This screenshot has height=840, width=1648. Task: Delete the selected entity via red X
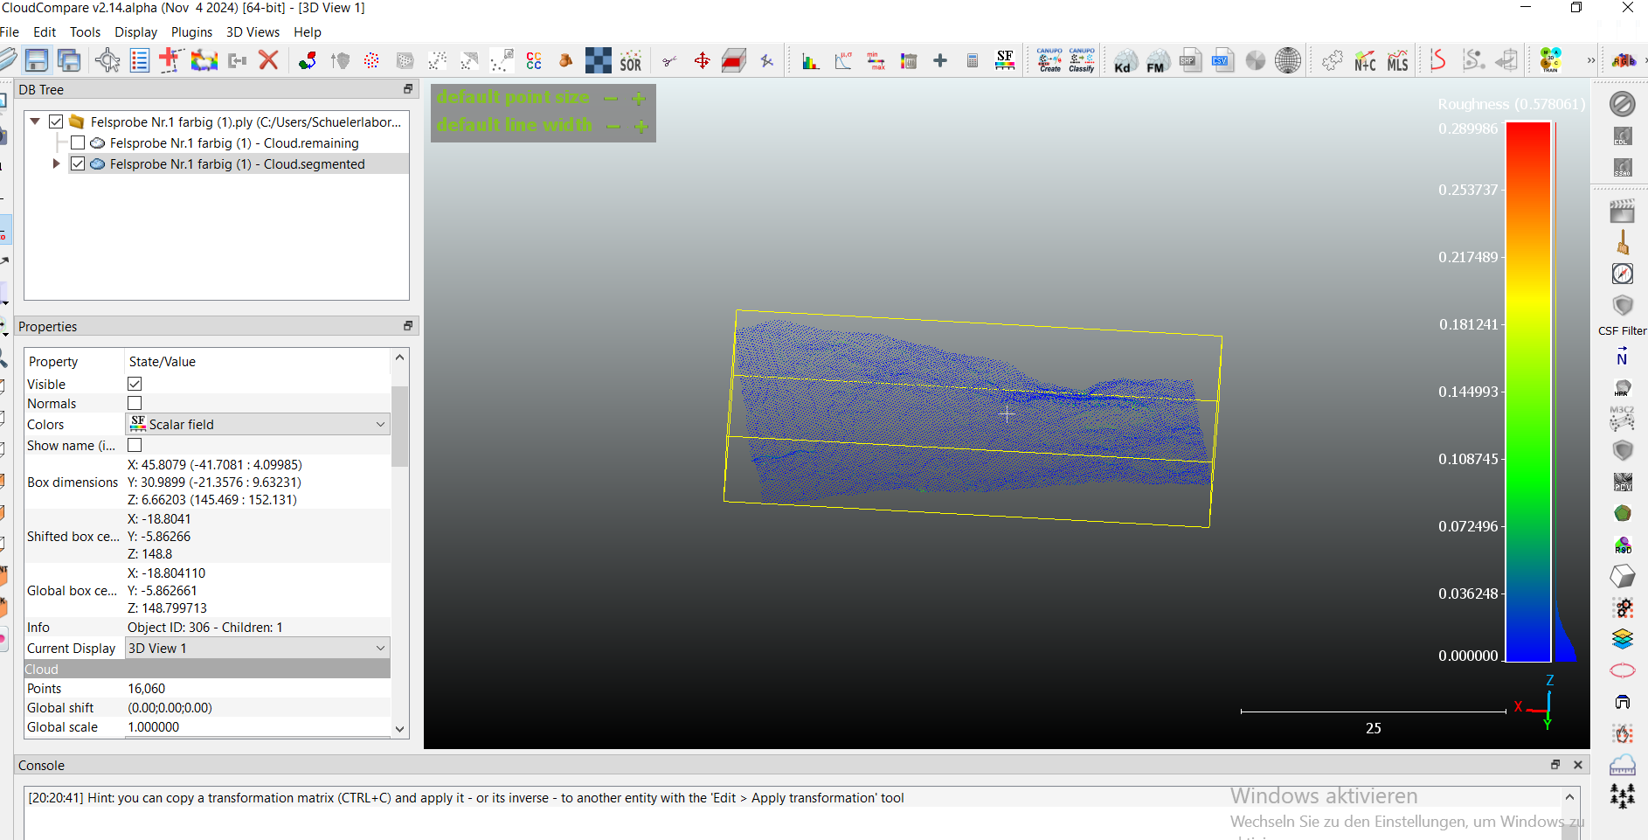click(x=268, y=60)
